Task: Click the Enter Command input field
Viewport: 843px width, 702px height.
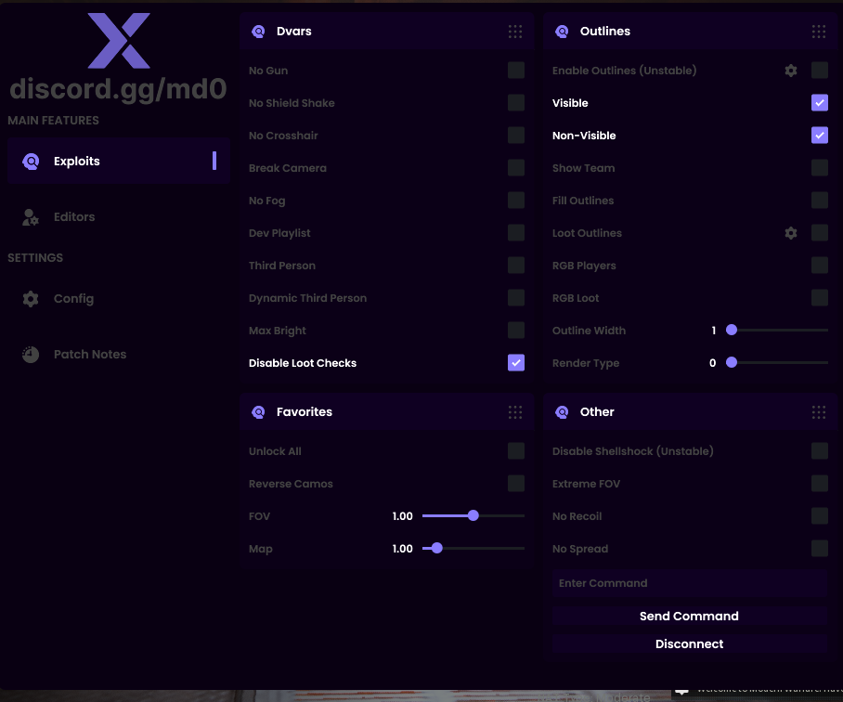Action: (690, 583)
